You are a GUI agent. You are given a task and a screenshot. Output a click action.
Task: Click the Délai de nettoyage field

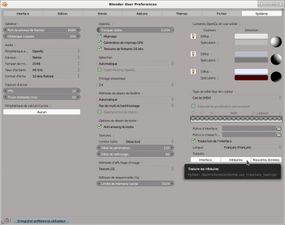[136, 154]
